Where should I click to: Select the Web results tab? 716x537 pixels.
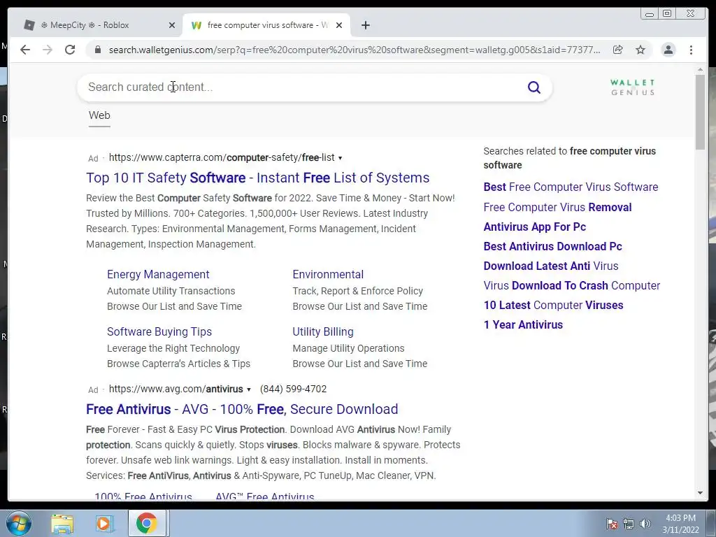pos(99,116)
